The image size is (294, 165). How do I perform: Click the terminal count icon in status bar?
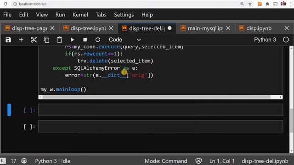pos(3,161)
